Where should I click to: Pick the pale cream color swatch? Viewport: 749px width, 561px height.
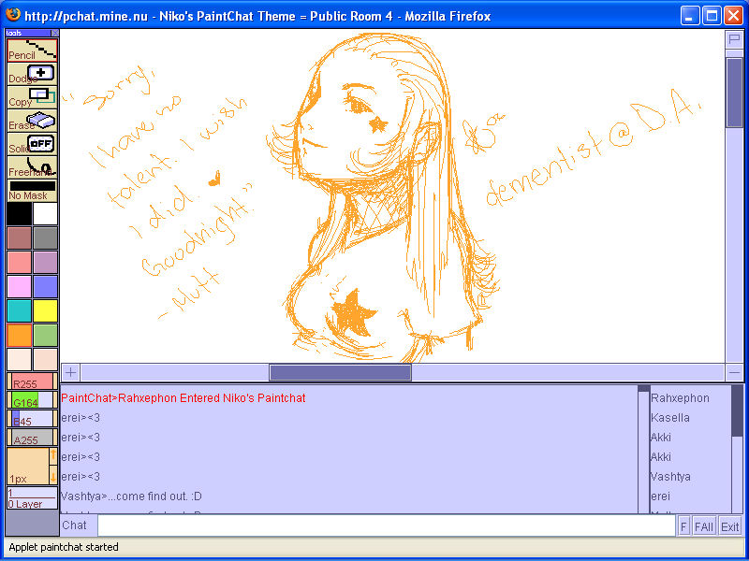[19, 360]
